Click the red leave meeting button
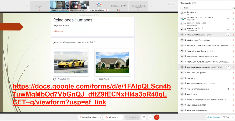Screen dimensions: 235x121 pyautogui.click(x=157, y=117)
